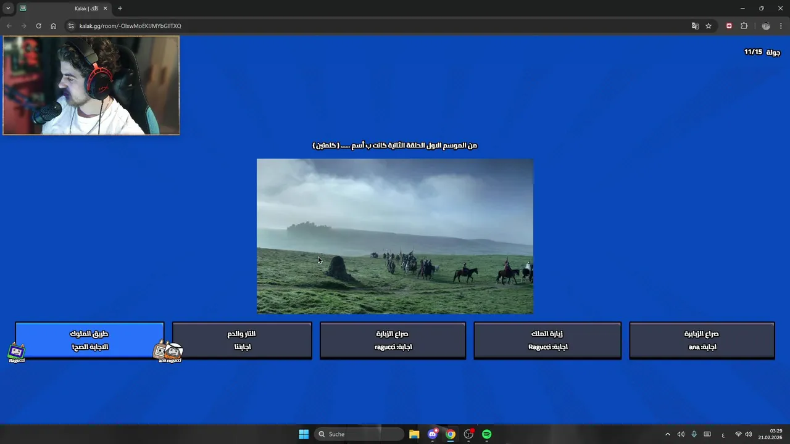790x444 pixels.
Task: Open the recording app icon with red dot
Action: coord(469,434)
